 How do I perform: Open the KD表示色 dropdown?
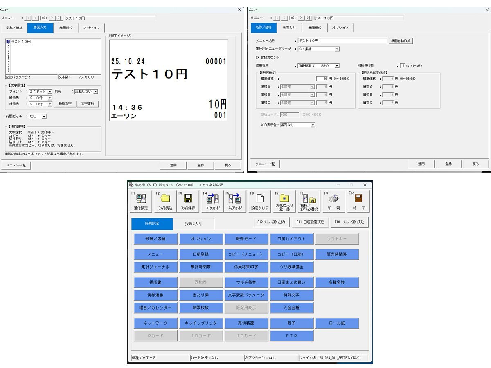pyautogui.click(x=313, y=125)
